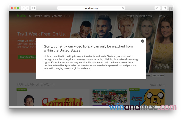Reload the page with the refresh icon
The image size is (182, 121).
[x=123, y=8]
